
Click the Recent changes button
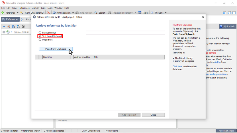coord(226,131)
